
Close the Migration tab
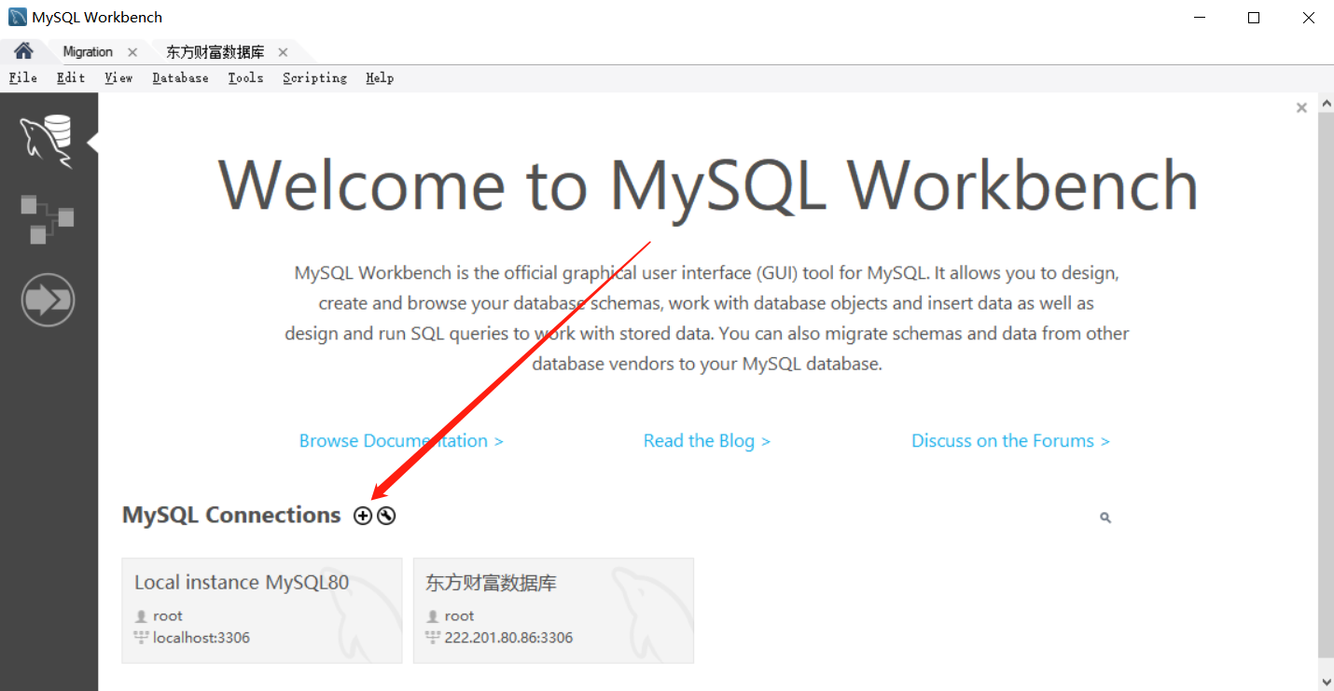point(132,52)
